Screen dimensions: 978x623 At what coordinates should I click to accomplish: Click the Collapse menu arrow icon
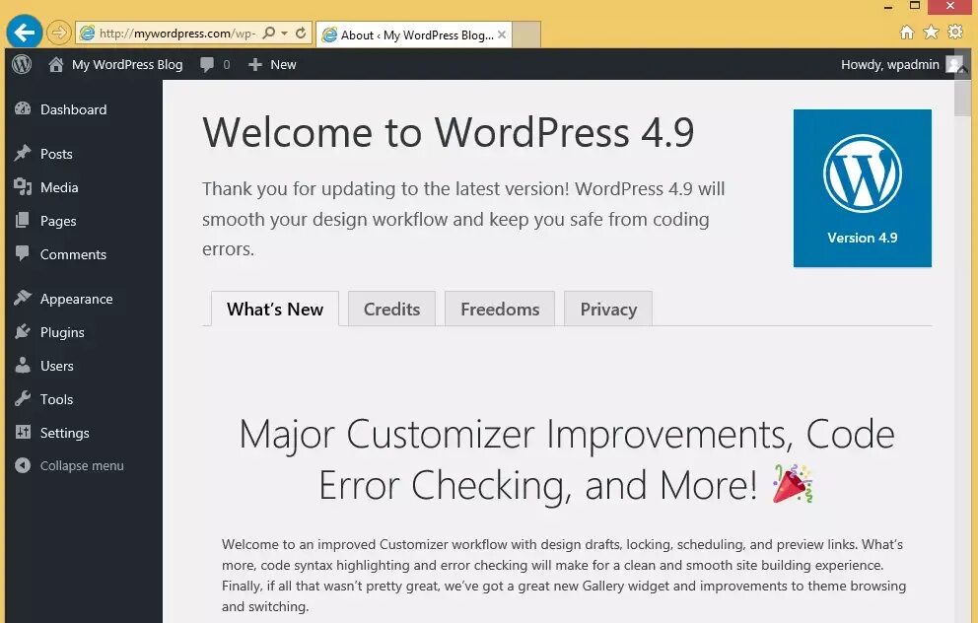(23, 465)
